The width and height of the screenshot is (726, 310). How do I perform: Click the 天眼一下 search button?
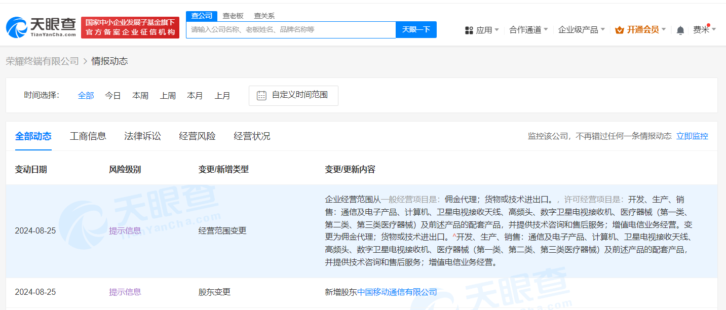click(x=416, y=29)
